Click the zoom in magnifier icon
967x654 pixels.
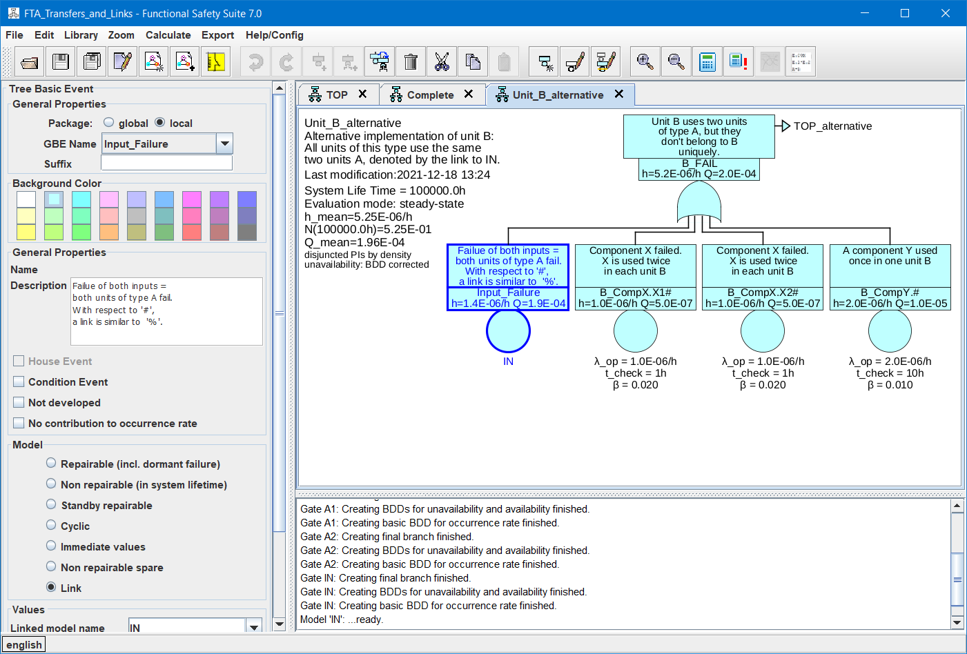coord(645,62)
